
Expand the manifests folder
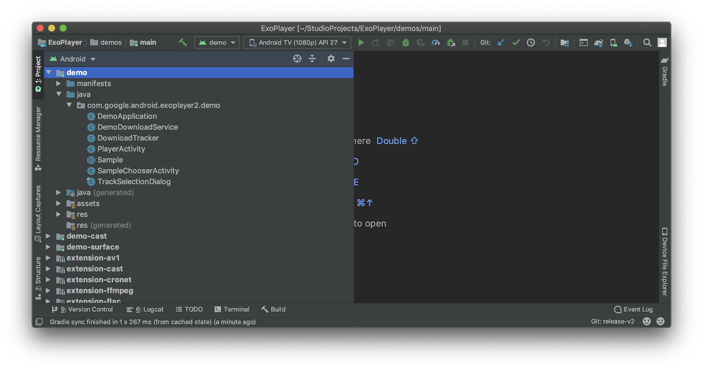click(58, 83)
